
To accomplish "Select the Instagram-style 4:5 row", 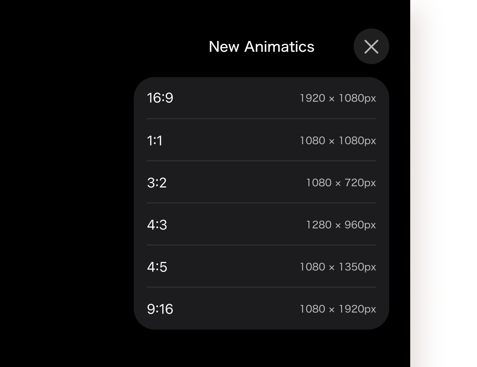I will (x=261, y=267).
